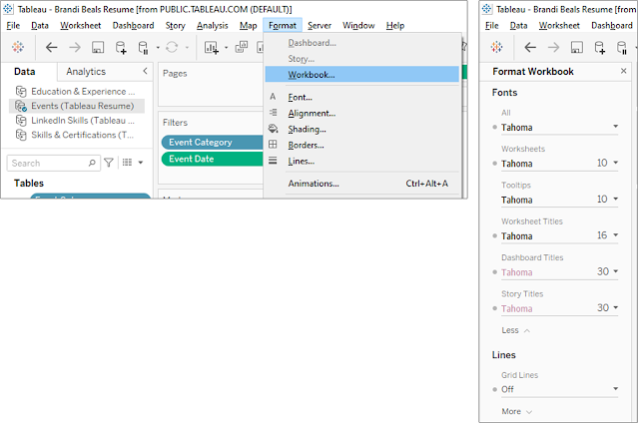Viewport: 638px width, 423px height.
Task: Click the Save icon in right window toolbar
Action: pyautogui.click(x=576, y=48)
